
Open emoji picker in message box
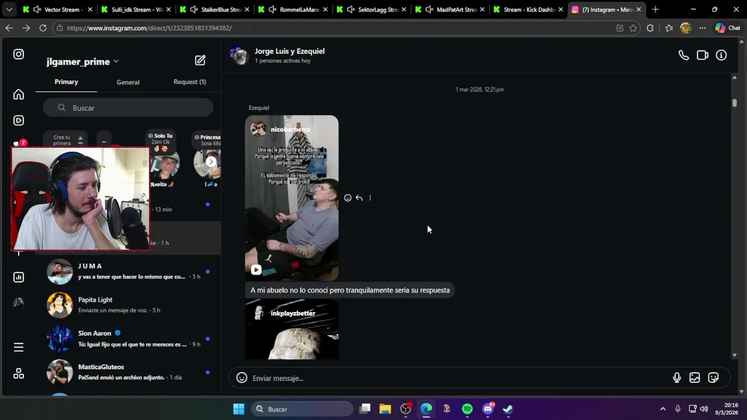click(242, 378)
